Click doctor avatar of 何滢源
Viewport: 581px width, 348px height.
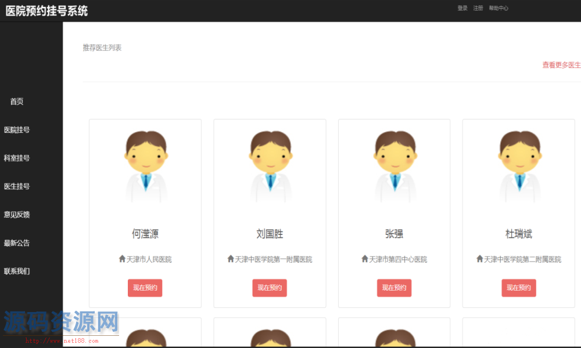(x=146, y=166)
